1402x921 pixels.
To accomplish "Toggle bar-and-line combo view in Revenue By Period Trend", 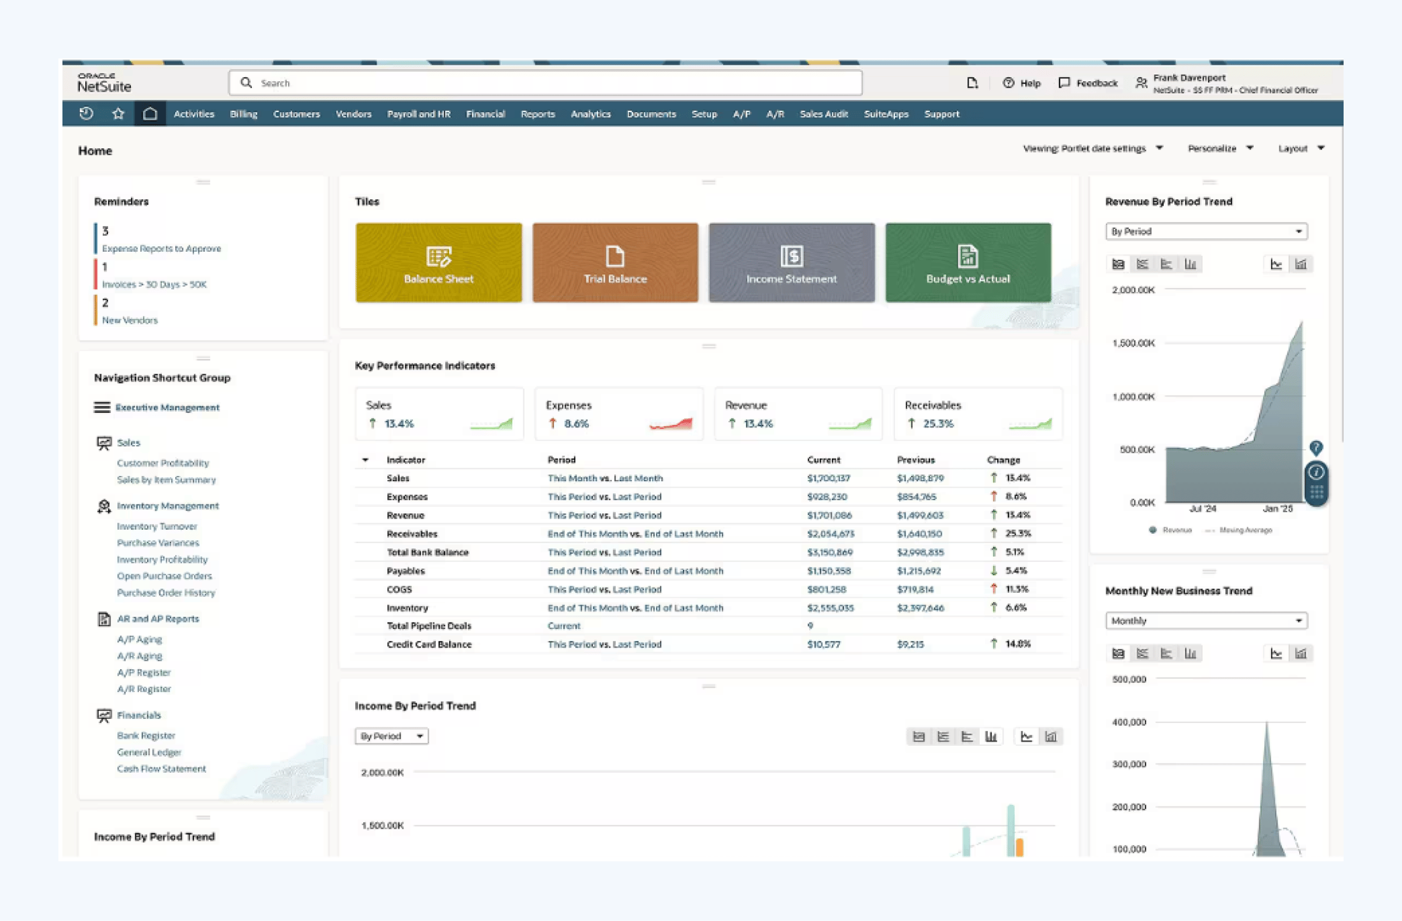I will click(x=1301, y=265).
